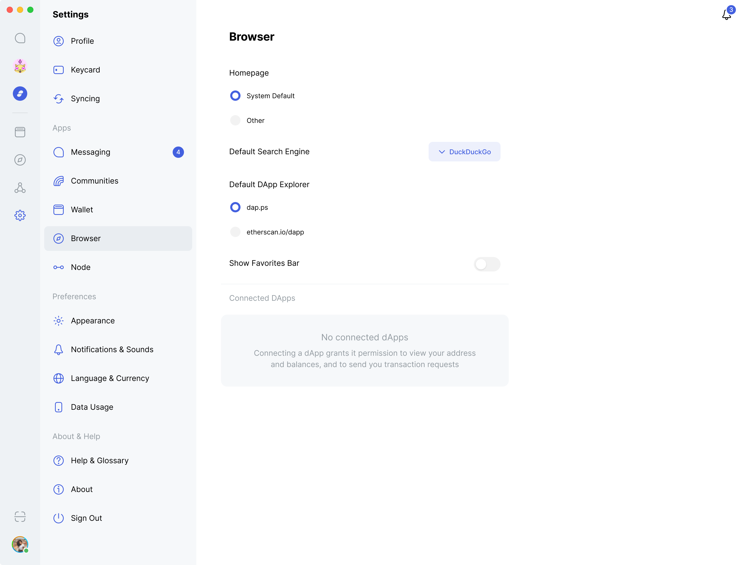Open the DuckDuckGo search engine dropdown

point(464,152)
